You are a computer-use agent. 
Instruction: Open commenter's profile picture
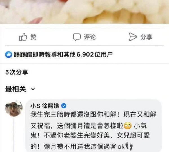[x=14, y=108]
